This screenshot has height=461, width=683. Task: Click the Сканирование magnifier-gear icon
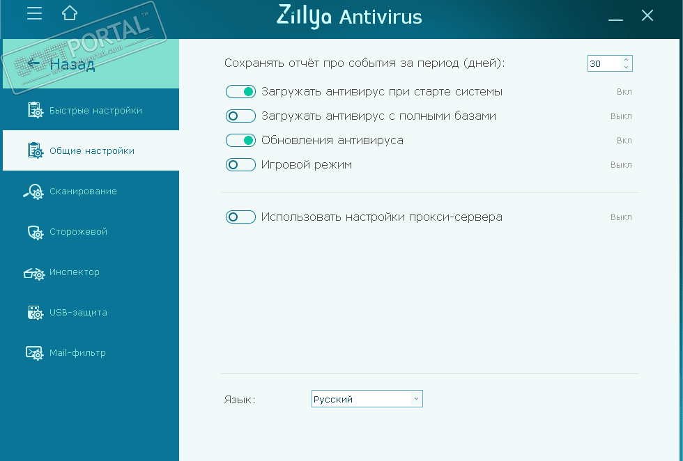[x=33, y=191]
